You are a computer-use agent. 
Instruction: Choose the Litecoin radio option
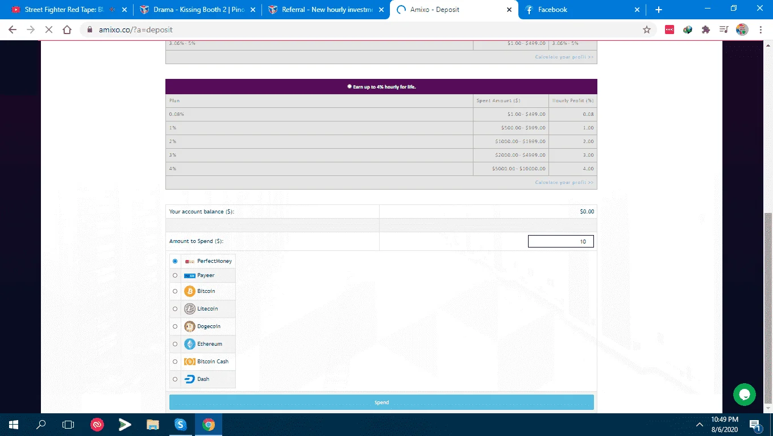[175, 309]
